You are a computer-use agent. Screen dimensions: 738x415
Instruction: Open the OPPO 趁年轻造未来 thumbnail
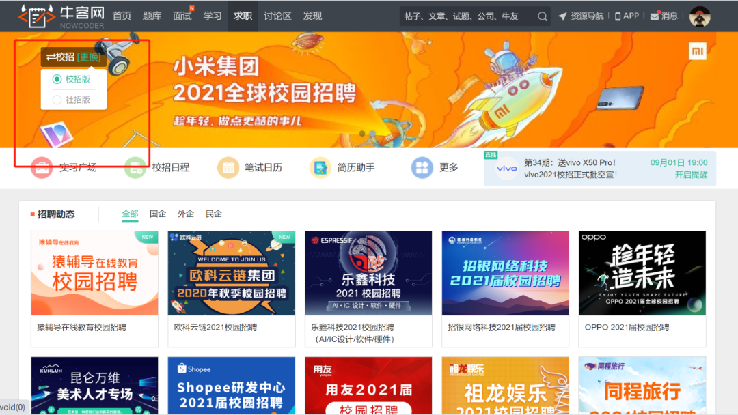[642, 273]
